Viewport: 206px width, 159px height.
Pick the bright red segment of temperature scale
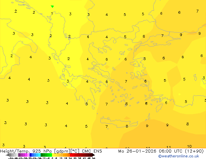(x=71, y=155)
